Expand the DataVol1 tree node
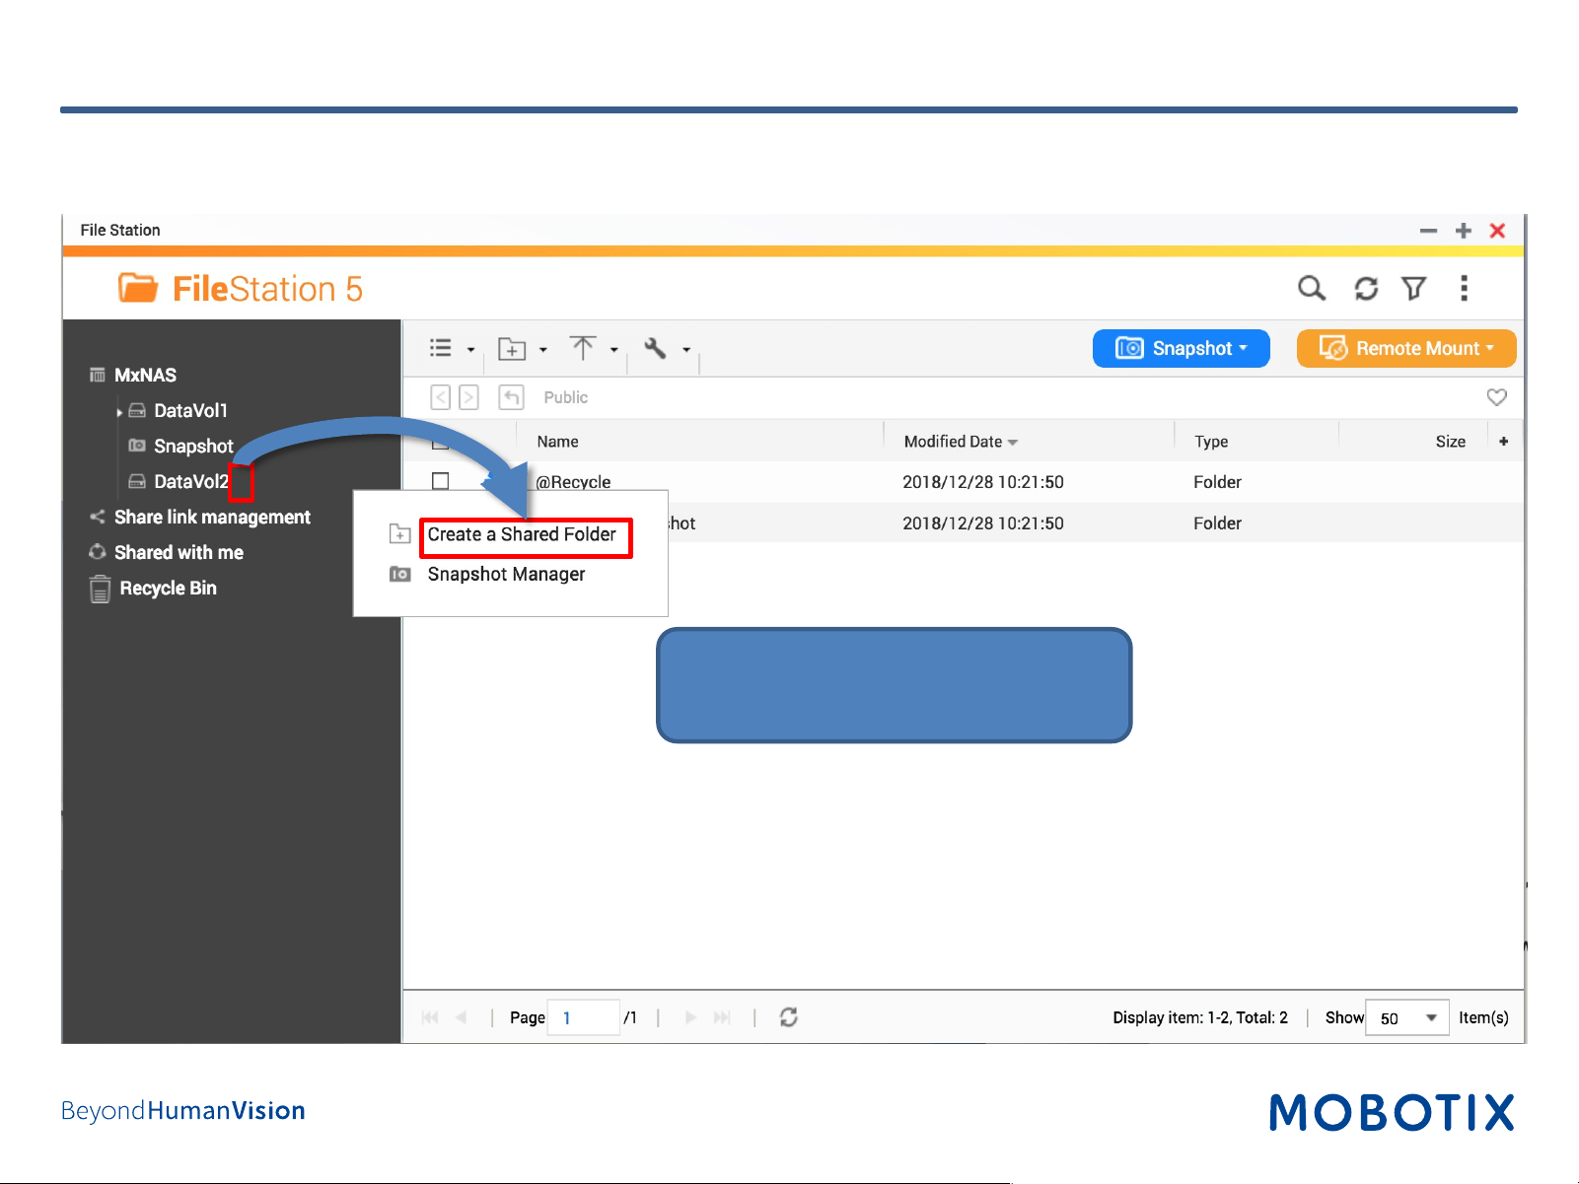 point(119,412)
